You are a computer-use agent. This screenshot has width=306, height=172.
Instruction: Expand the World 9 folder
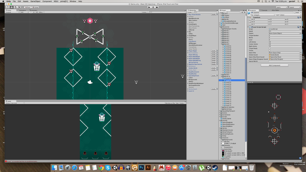click(221, 75)
